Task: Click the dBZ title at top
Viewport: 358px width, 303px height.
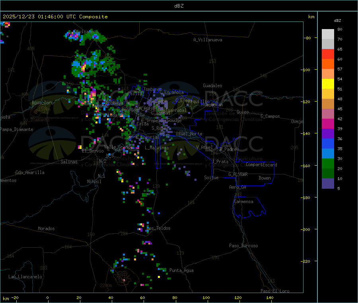Action: click(179, 6)
